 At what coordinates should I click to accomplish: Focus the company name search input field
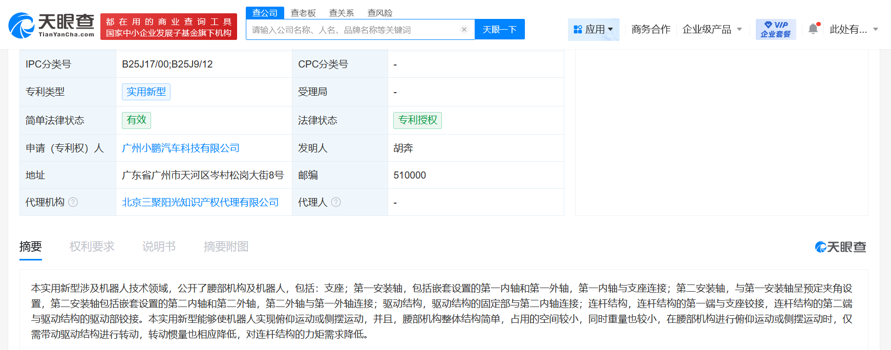[x=353, y=30]
